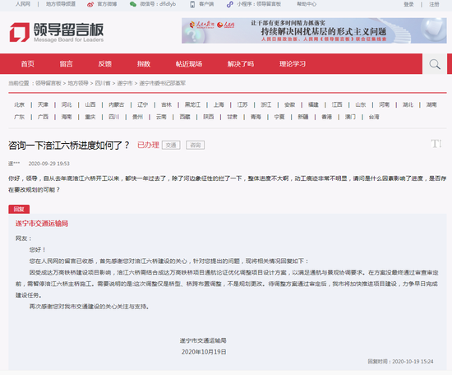Click the 地方领导 breadcrumb link
Screen dimensions: 452x375
[x=78, y=83]
